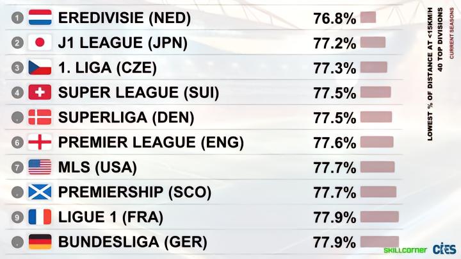Select the Denmark flag icon
The height and width of the screenshot is (259, 461).
pyautogui.click(x=40, y=117)
